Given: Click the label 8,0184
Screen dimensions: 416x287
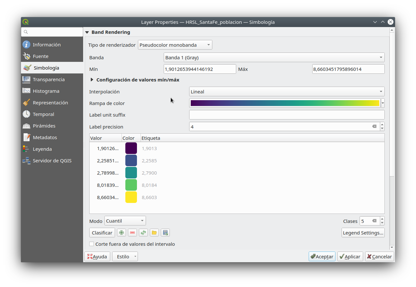Looking at the screenshot, I should point(150,185).
